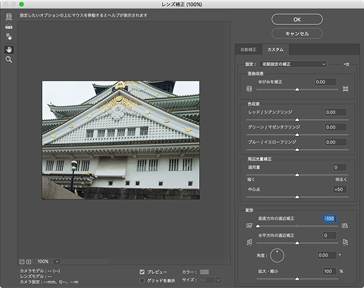
Task: Switch to the カスタム tab
Action: (x=276, y=49)
